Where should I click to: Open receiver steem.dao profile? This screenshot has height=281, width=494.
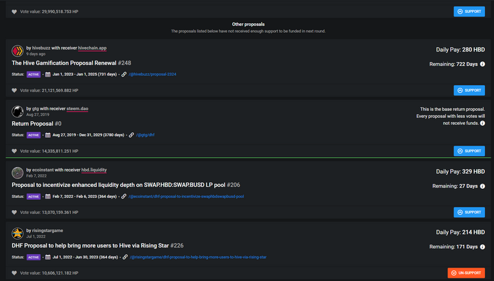tap(77, 109)
